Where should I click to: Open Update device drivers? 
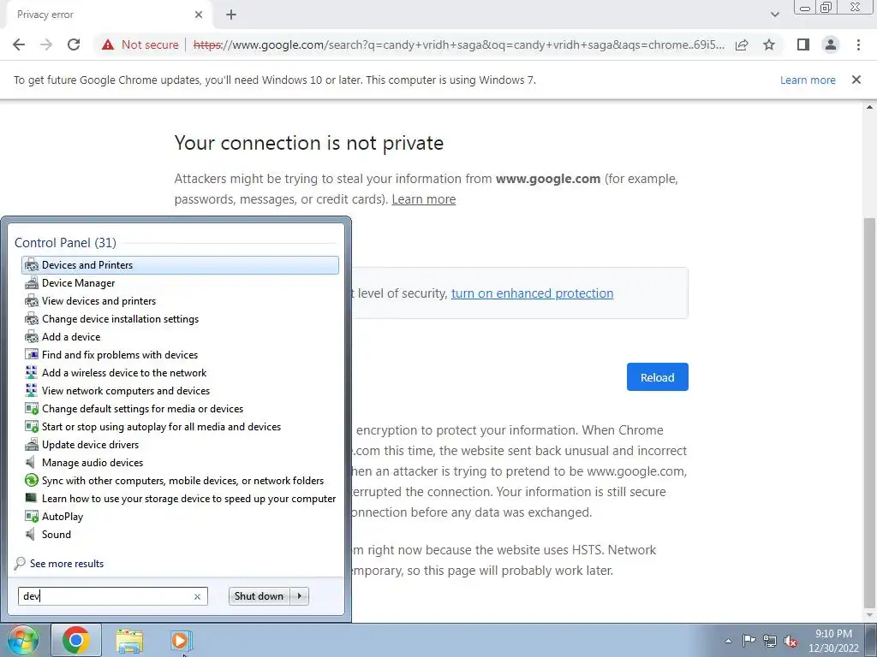(x=180, y=445)
